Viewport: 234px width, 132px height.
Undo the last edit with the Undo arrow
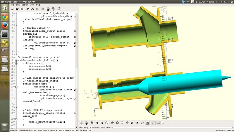pyautogui.click(x=28, y=9)
